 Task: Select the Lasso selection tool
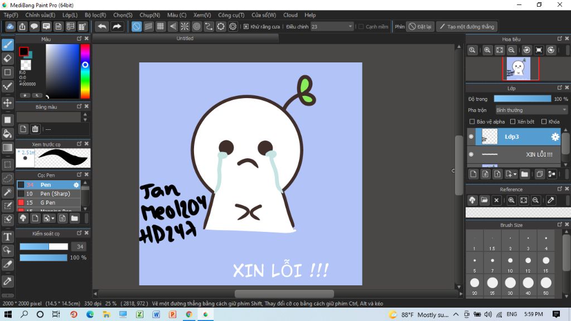pyautogui.click(x=8, y=178)
